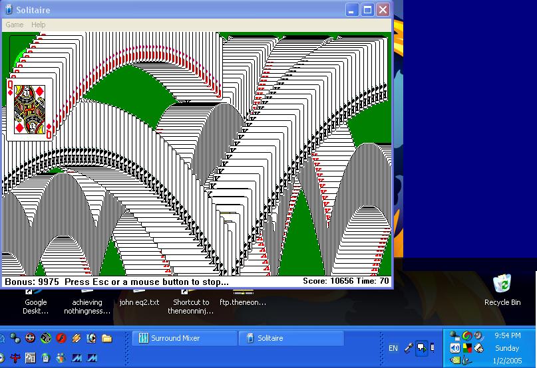
Task: Open the Recycle Bin desktop icon
Action: [502, 286]
